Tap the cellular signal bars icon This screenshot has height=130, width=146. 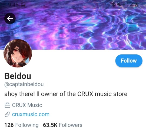tap(131, 5)
